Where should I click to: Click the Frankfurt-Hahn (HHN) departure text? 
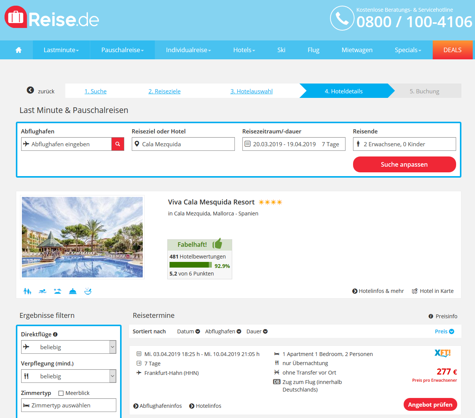click(x=171, y=373)
